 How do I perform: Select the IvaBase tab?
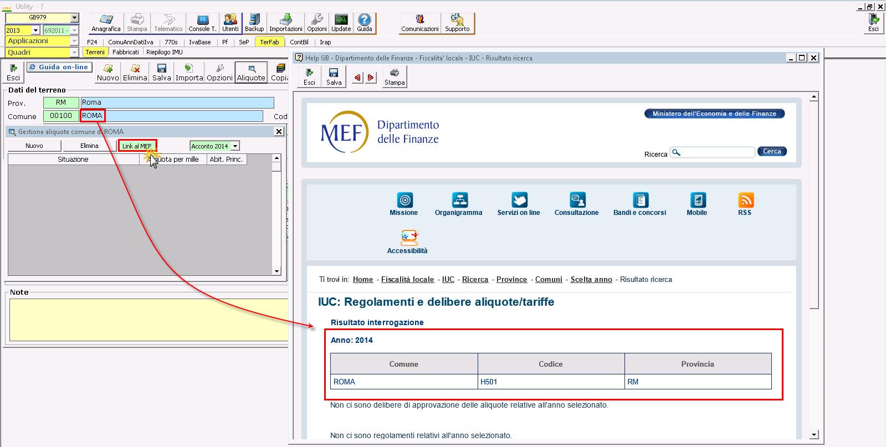(200, 42)
